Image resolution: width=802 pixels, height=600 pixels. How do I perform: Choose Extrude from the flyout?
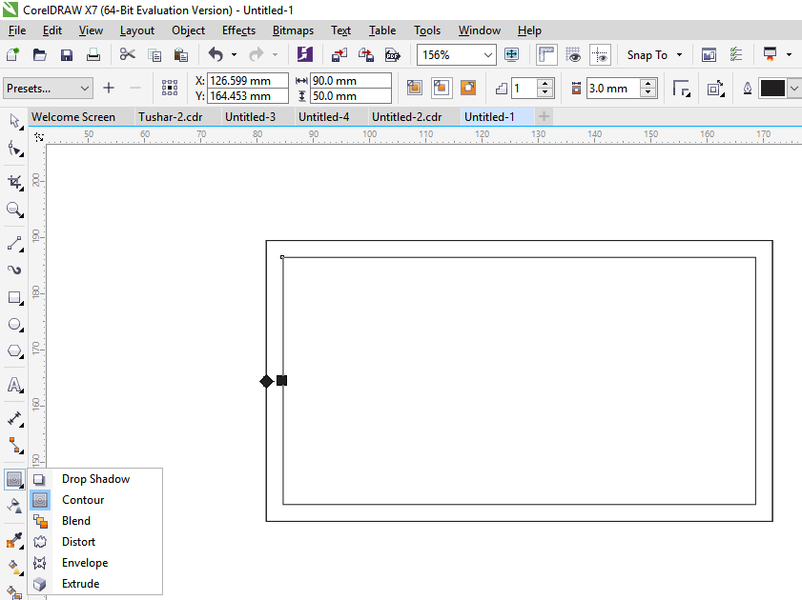(x=95, y=584)
